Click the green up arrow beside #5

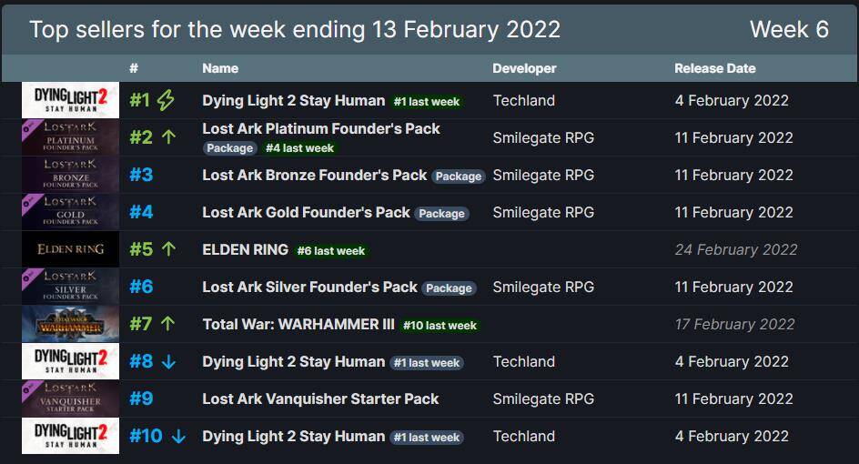tap(167, 249)
